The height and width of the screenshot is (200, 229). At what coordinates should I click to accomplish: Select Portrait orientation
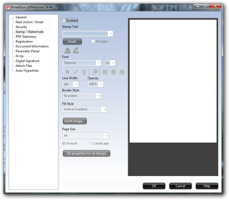point(64,143)
